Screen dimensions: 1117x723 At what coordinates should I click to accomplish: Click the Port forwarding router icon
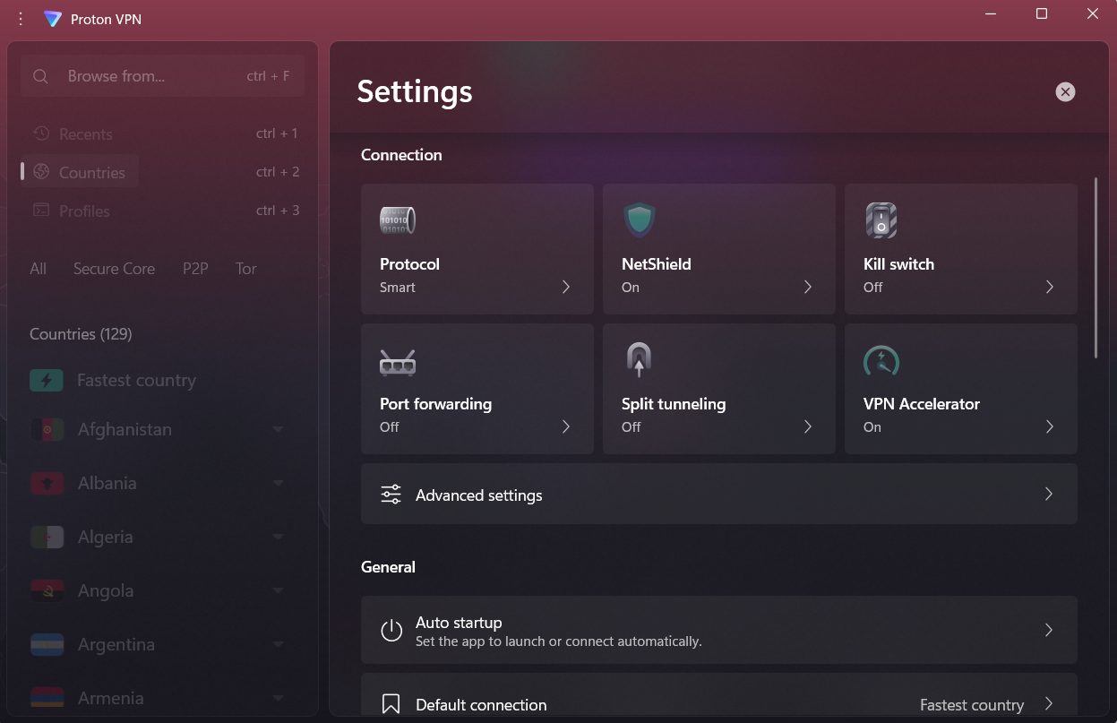coord(397,362)
